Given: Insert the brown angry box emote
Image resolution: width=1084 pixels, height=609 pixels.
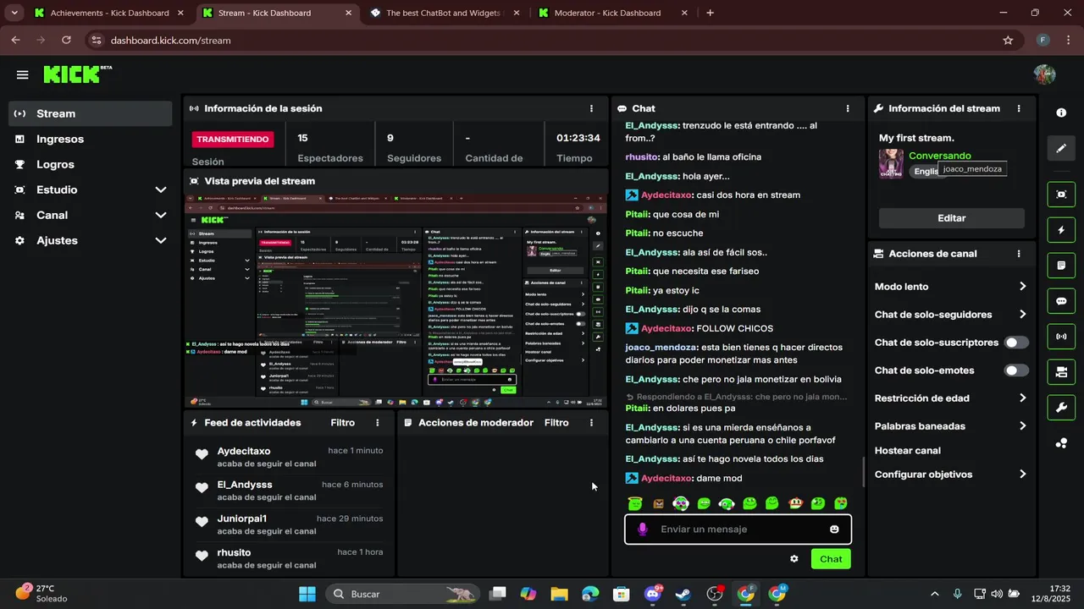Looking at the screenshot, I should [x=658, y=503].
